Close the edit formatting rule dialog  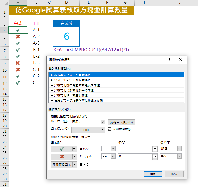(181, 60)
